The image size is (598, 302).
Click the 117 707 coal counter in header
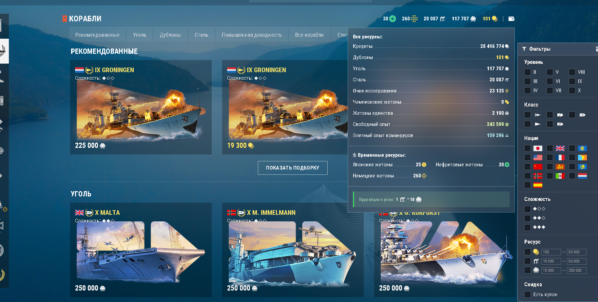click(464, 19)
